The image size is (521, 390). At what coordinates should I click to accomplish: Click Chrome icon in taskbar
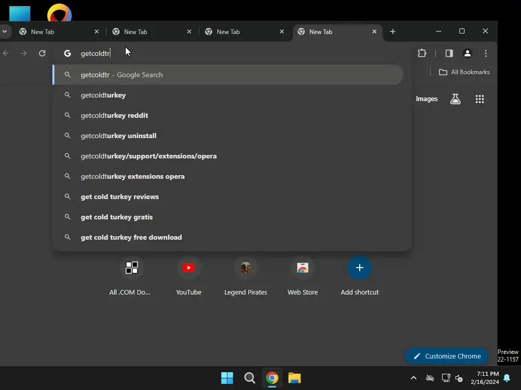point(272,378)
